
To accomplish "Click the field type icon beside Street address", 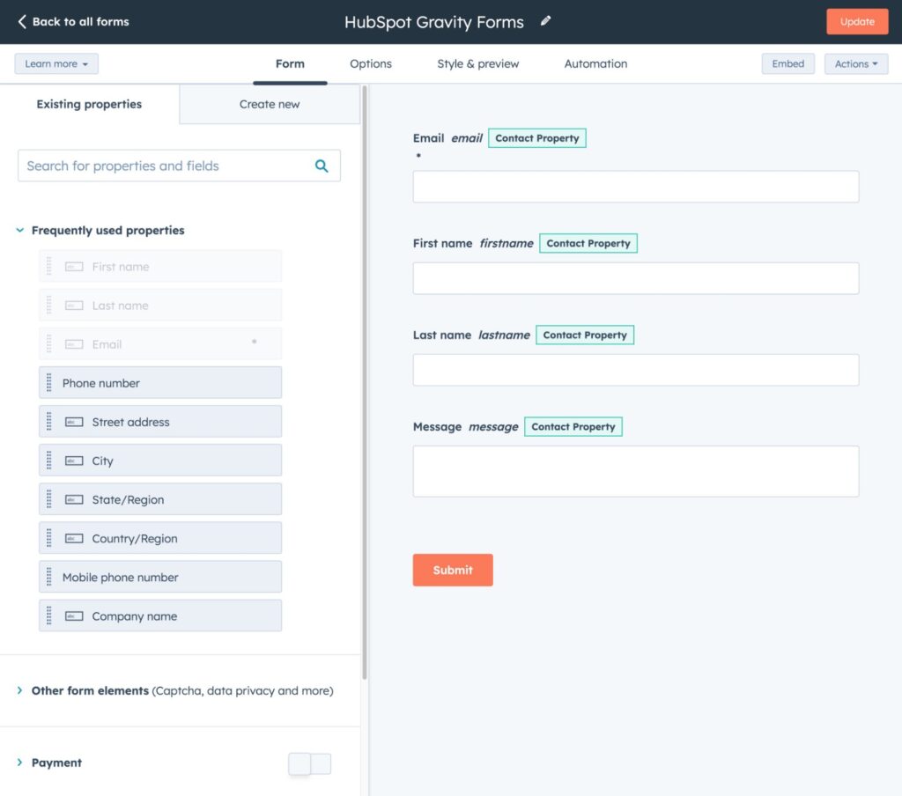I will pyautogui.click(x=74, y=421).
